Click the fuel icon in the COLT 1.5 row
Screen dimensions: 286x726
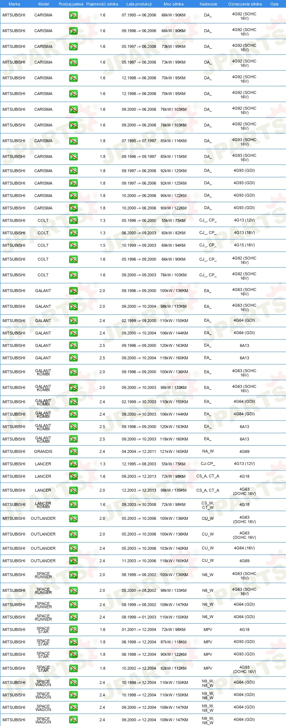pos(73,245)
